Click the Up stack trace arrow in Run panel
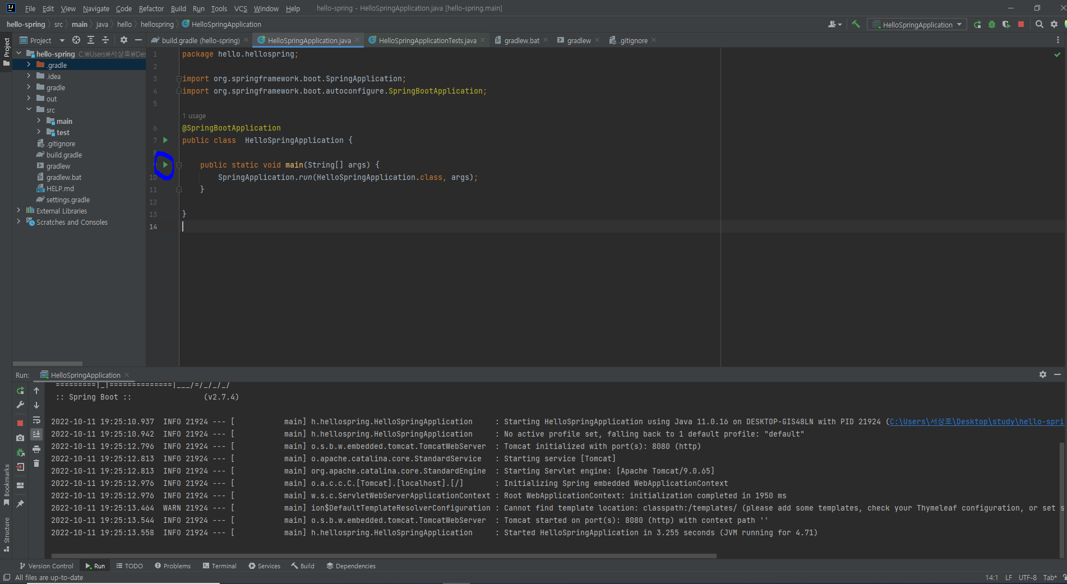Image resolution: width=1067 pixels, height=584 pixels. 36,391
